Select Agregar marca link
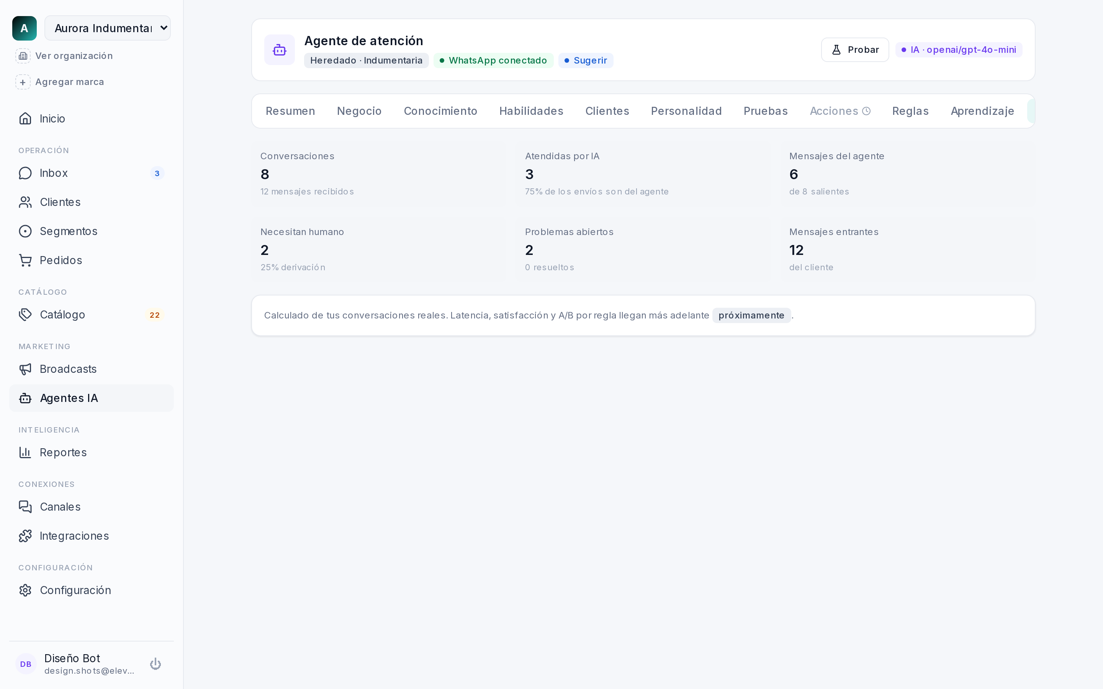 (70, 82)
